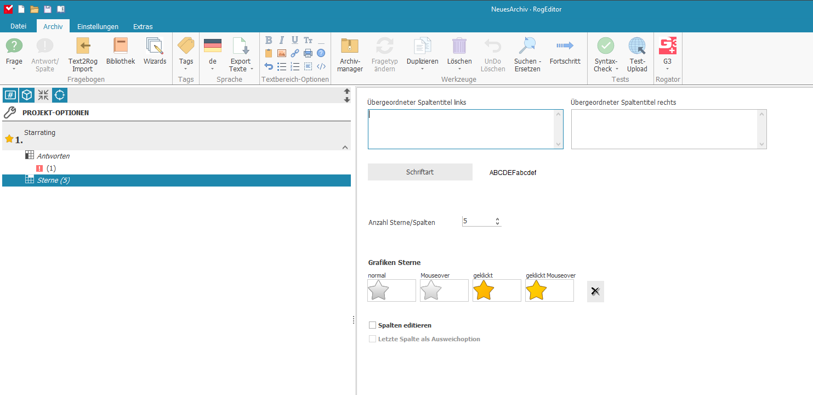Toggle the numbering view button in tree toolbar
The height and width of the screenshot is (395, 813).
click(x=10, y=95)
